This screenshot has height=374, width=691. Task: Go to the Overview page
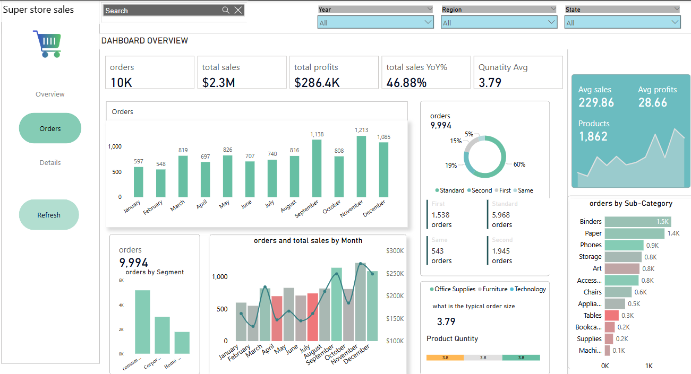click(50, 94)
